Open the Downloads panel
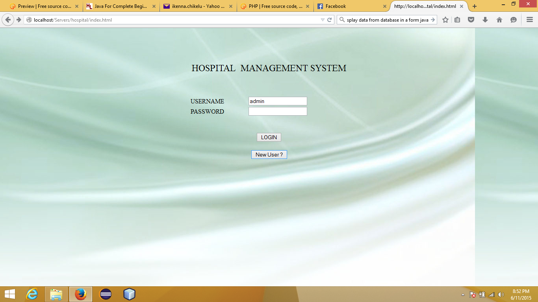Screen dimensions: 538x302 (485, 19)
